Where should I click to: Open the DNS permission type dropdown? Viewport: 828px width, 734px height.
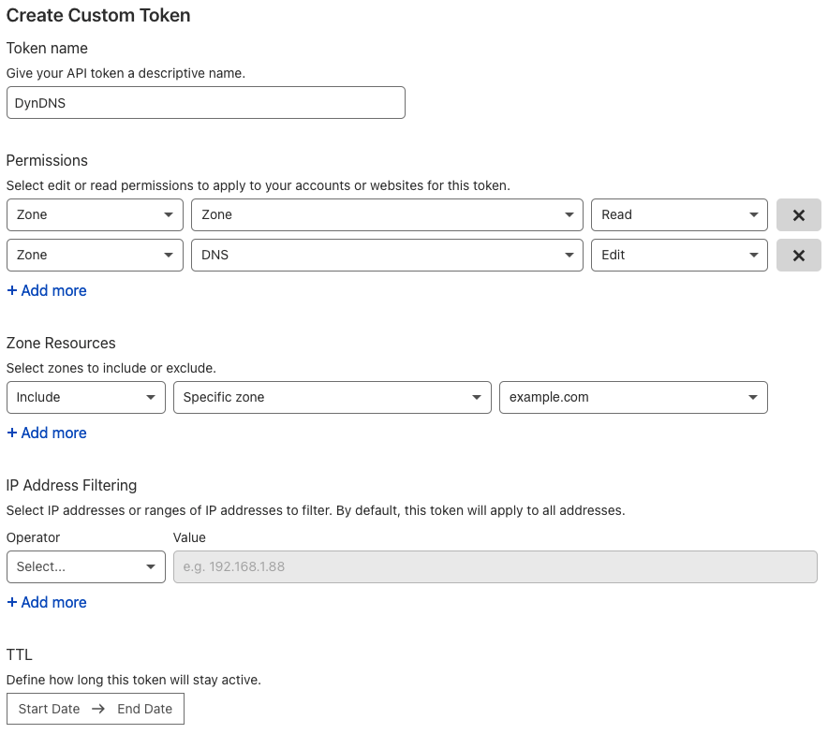coord(387,256)
